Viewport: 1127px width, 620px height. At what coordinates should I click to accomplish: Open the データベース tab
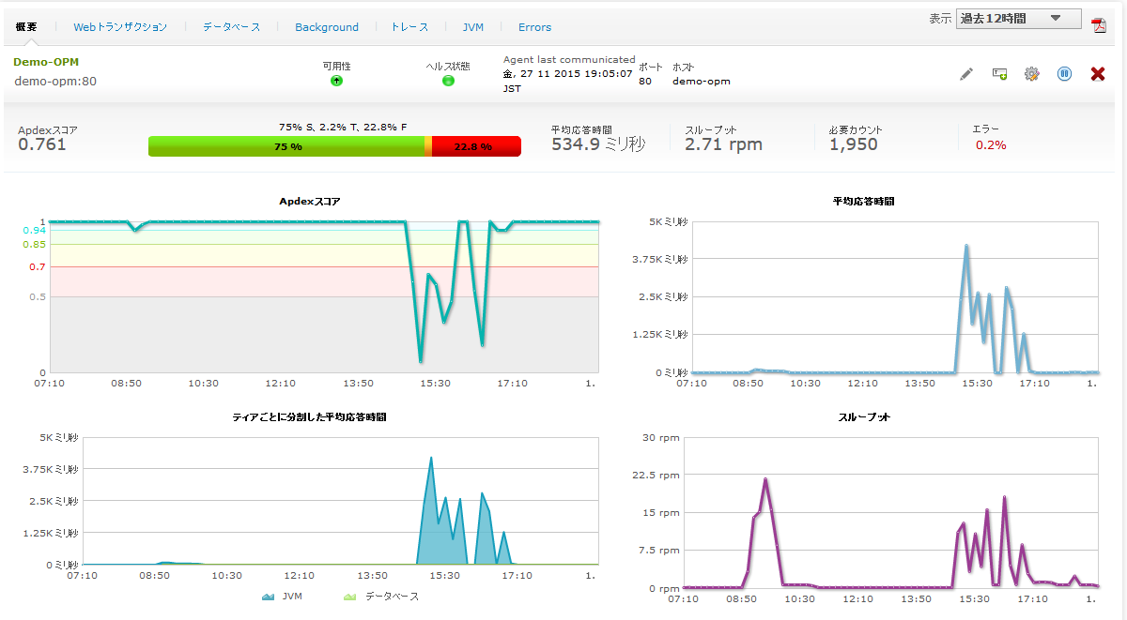tap(231, 27)
